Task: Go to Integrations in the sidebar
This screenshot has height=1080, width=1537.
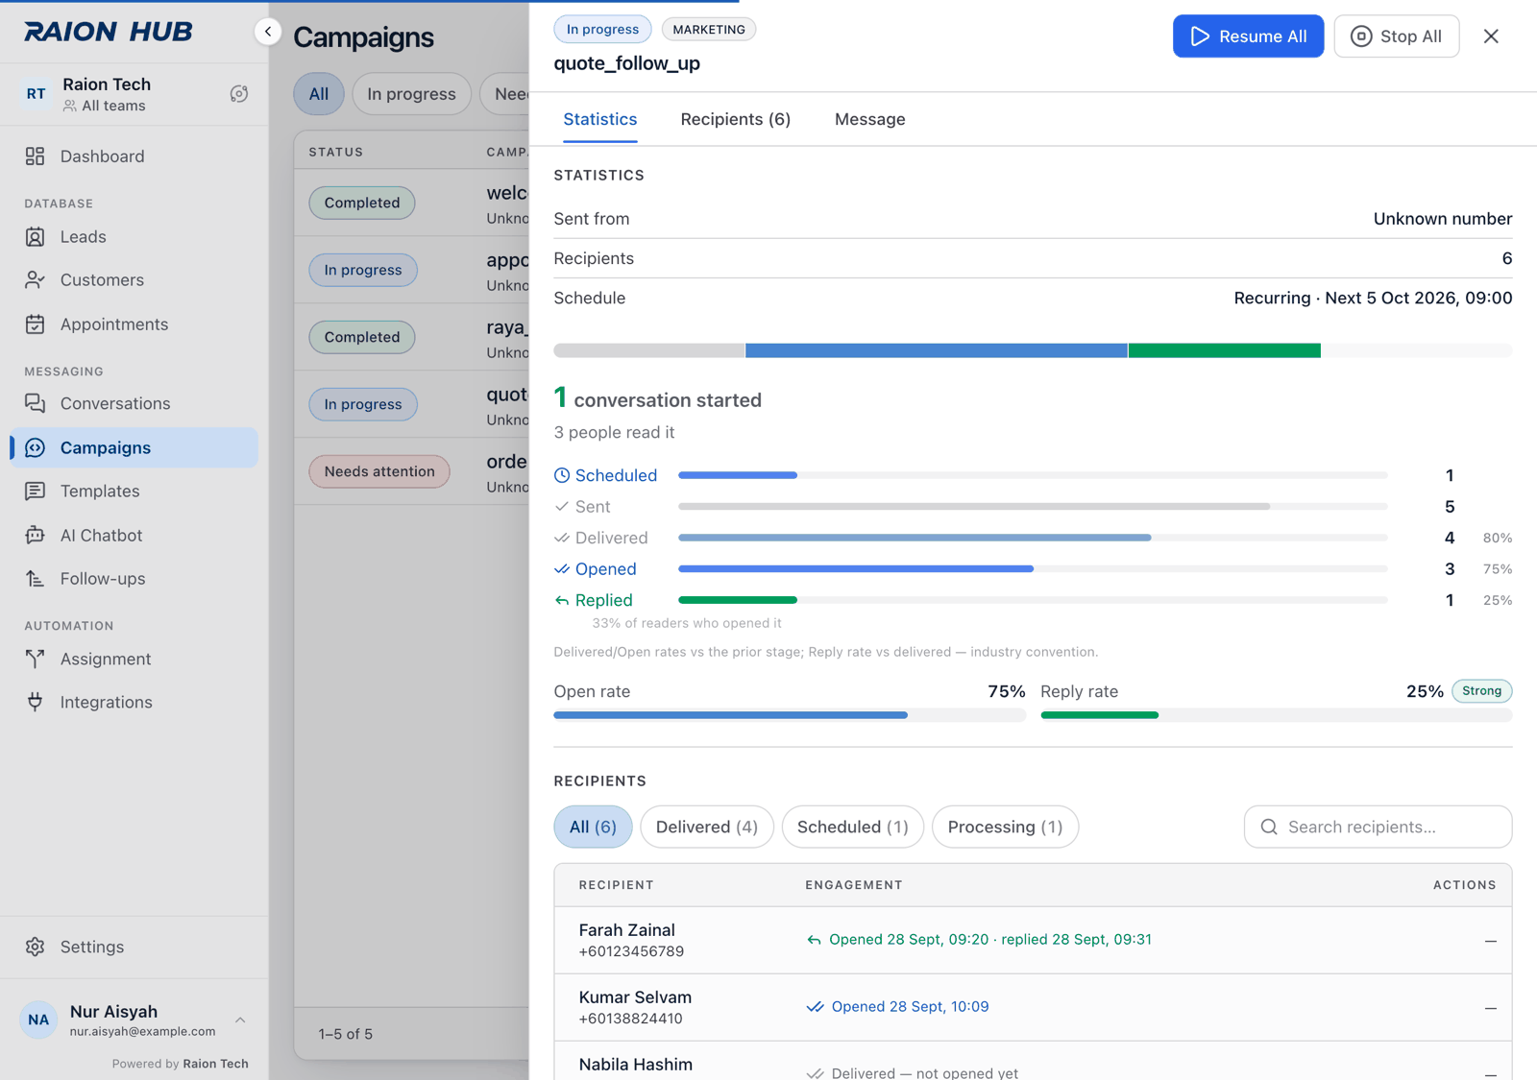Action: pyautogui.click(x=134, y=702)
